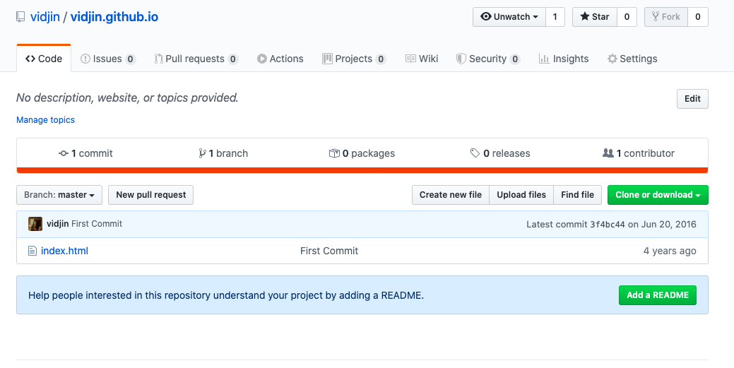Click the commit icon next to 1 commit
The image size is (734, 368).
point(63,153)
